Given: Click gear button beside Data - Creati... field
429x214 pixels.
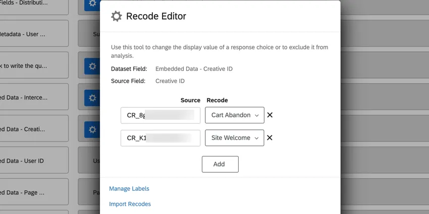Looking at the screenshot, I should (92, 129).
